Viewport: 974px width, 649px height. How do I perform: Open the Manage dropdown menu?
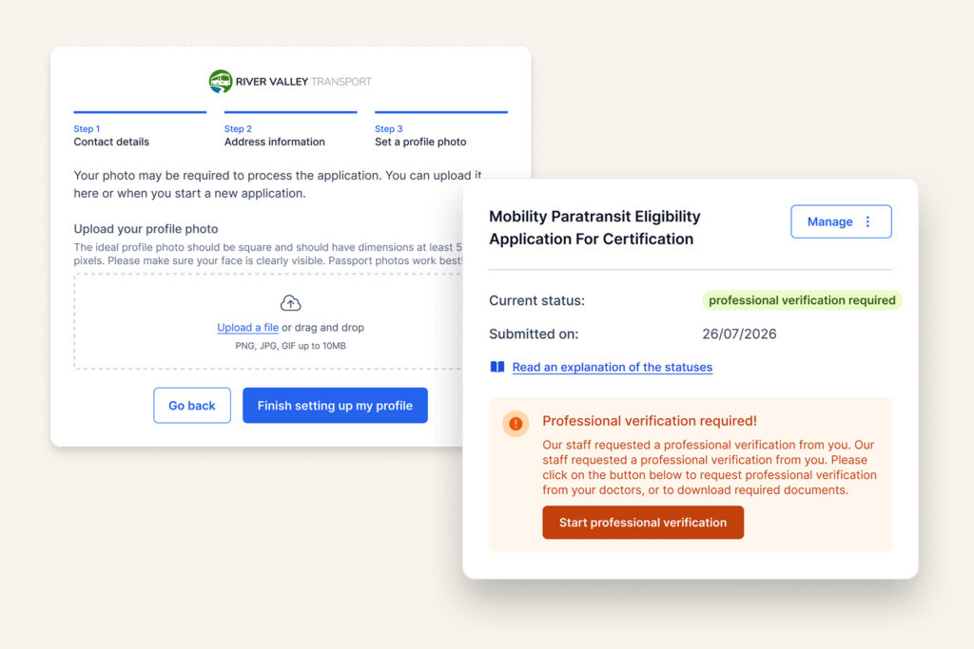coord(840,221)
